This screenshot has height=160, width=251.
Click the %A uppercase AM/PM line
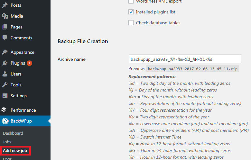click(189, 130)
